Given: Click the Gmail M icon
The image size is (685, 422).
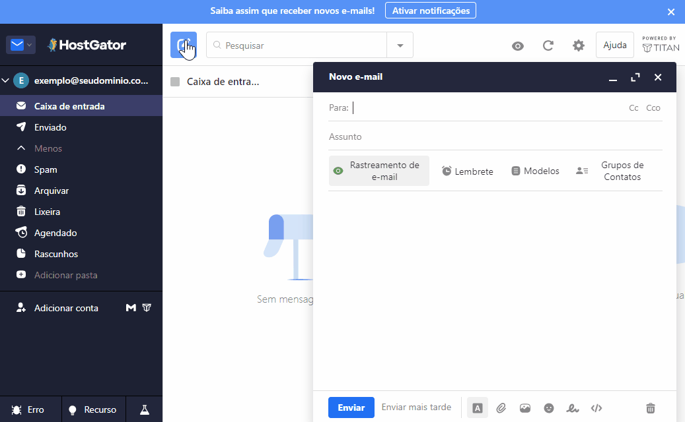Looking at the screenshot, I should pos(131,308).
